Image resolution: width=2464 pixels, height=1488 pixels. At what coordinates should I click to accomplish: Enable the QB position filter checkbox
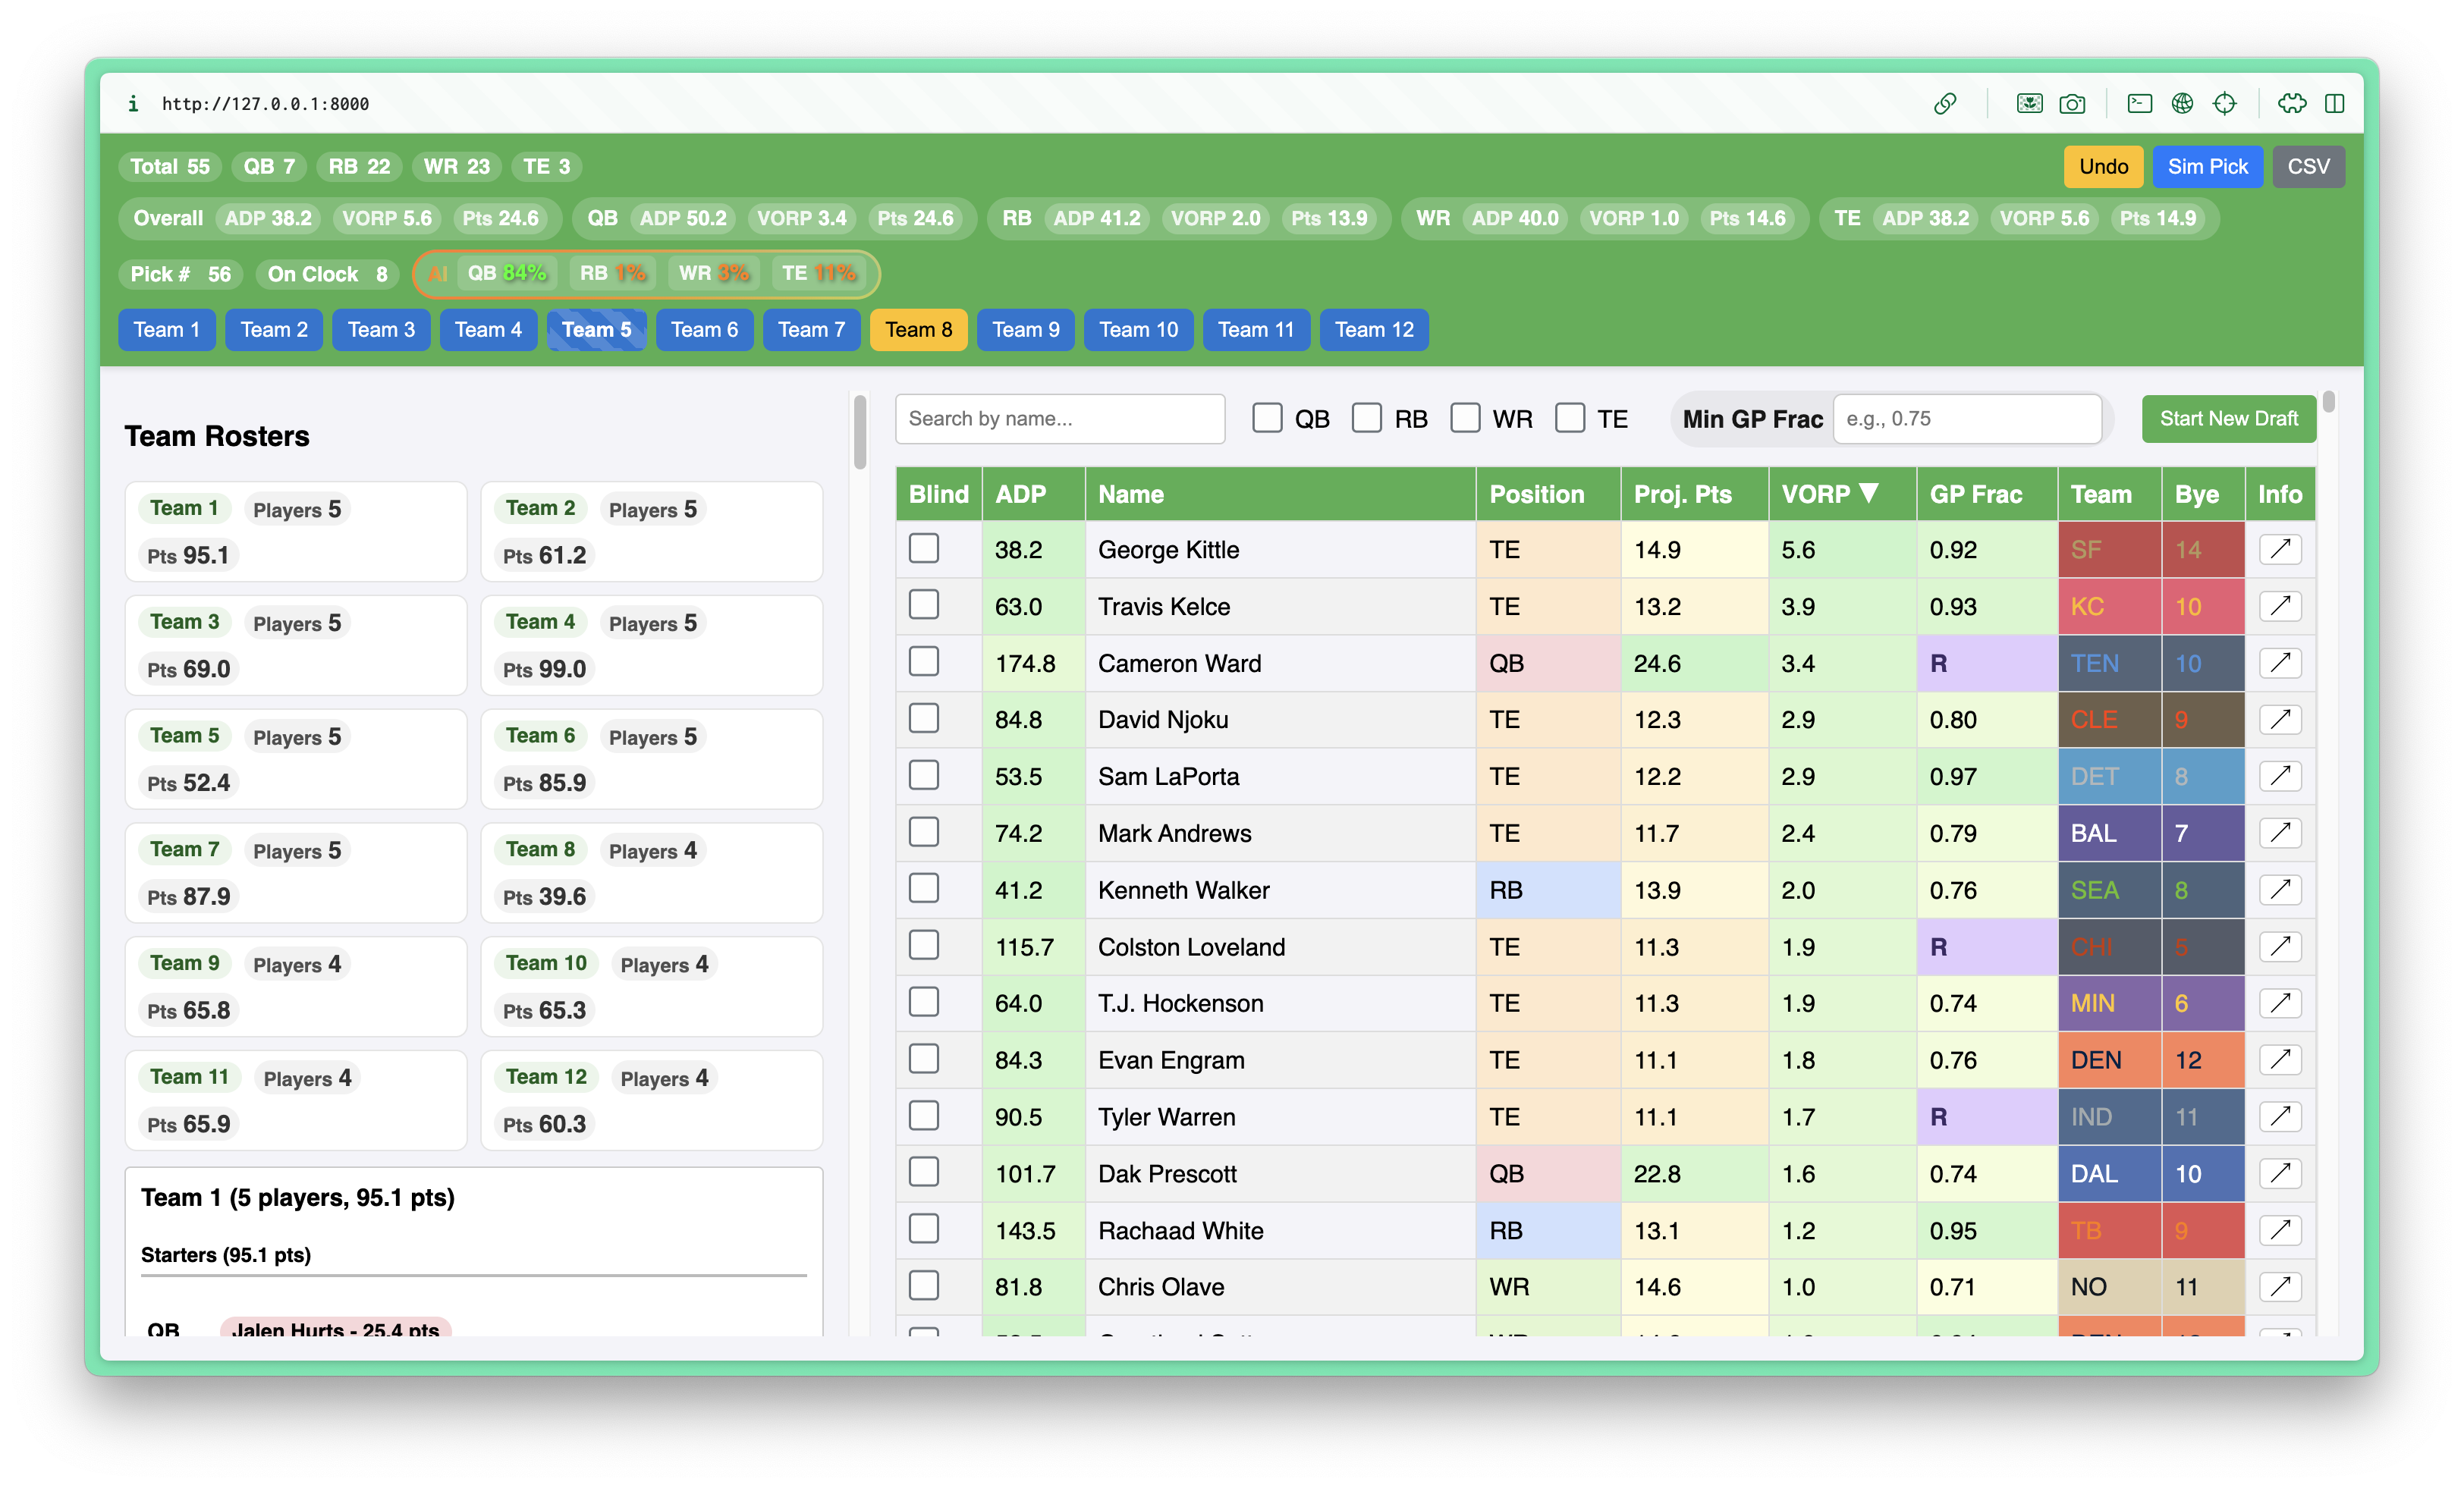click(x=1268, y=418)
